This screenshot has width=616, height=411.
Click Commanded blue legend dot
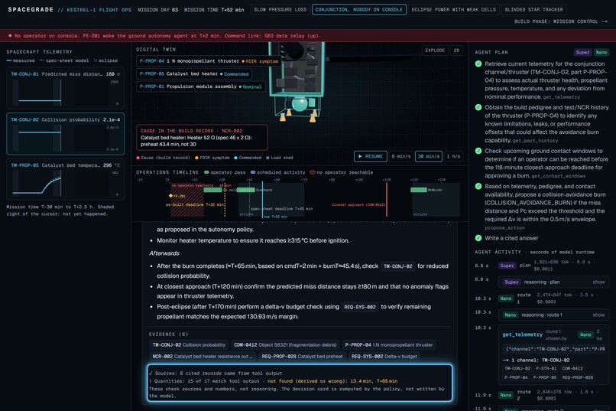click(x=235, y=158)
